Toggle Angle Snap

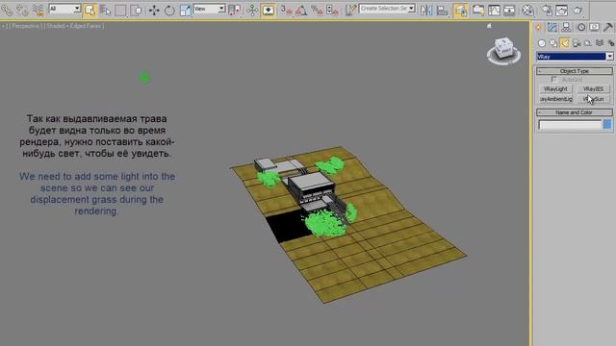pos(301,11)
